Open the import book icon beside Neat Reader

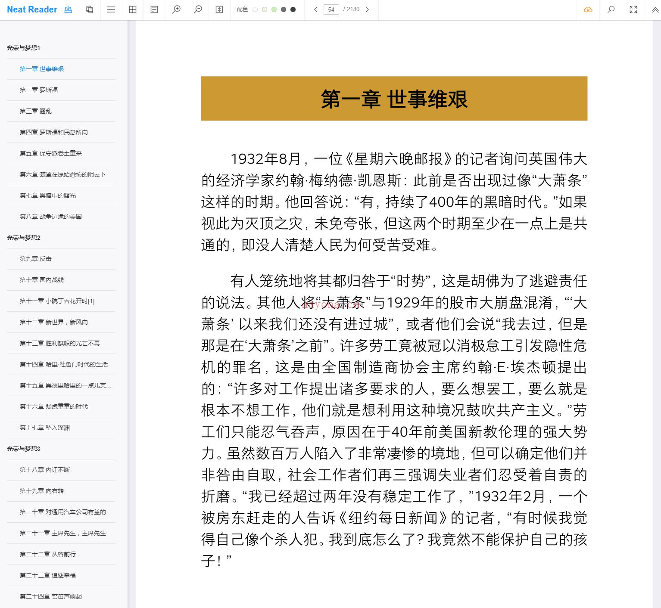tap(68, 9)
